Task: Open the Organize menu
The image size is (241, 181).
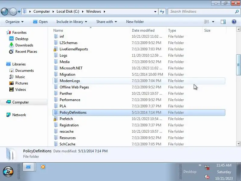Action: [14, 22]
